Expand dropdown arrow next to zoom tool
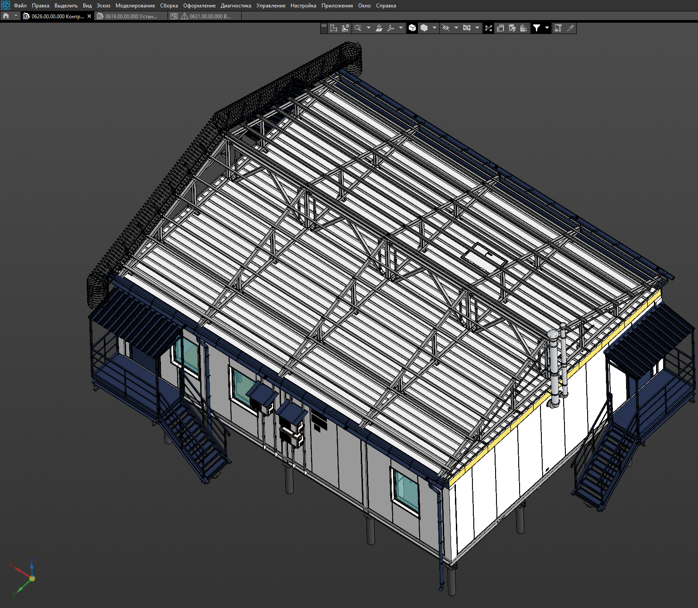Viewport: 698px width, 608px height. pyautogui.click(x=369, y=28)
